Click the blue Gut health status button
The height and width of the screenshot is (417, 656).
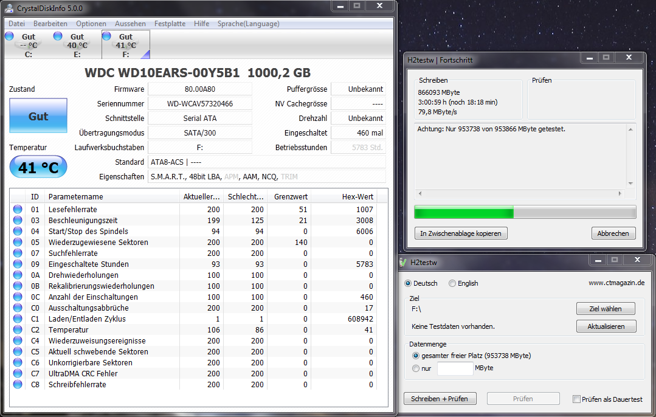pos(38,116)
